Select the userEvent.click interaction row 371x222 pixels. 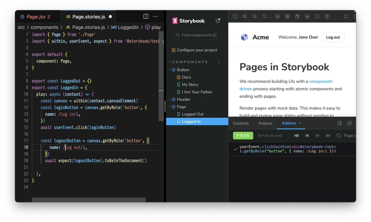pyautogui.click(x=292, y=149)
